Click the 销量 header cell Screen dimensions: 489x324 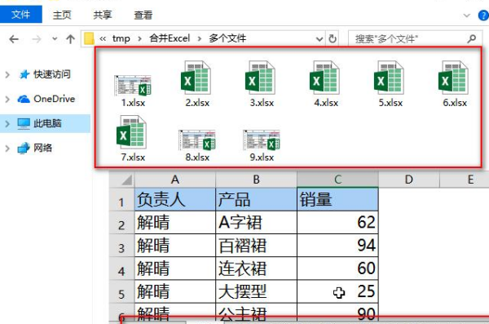coord(337,199)
